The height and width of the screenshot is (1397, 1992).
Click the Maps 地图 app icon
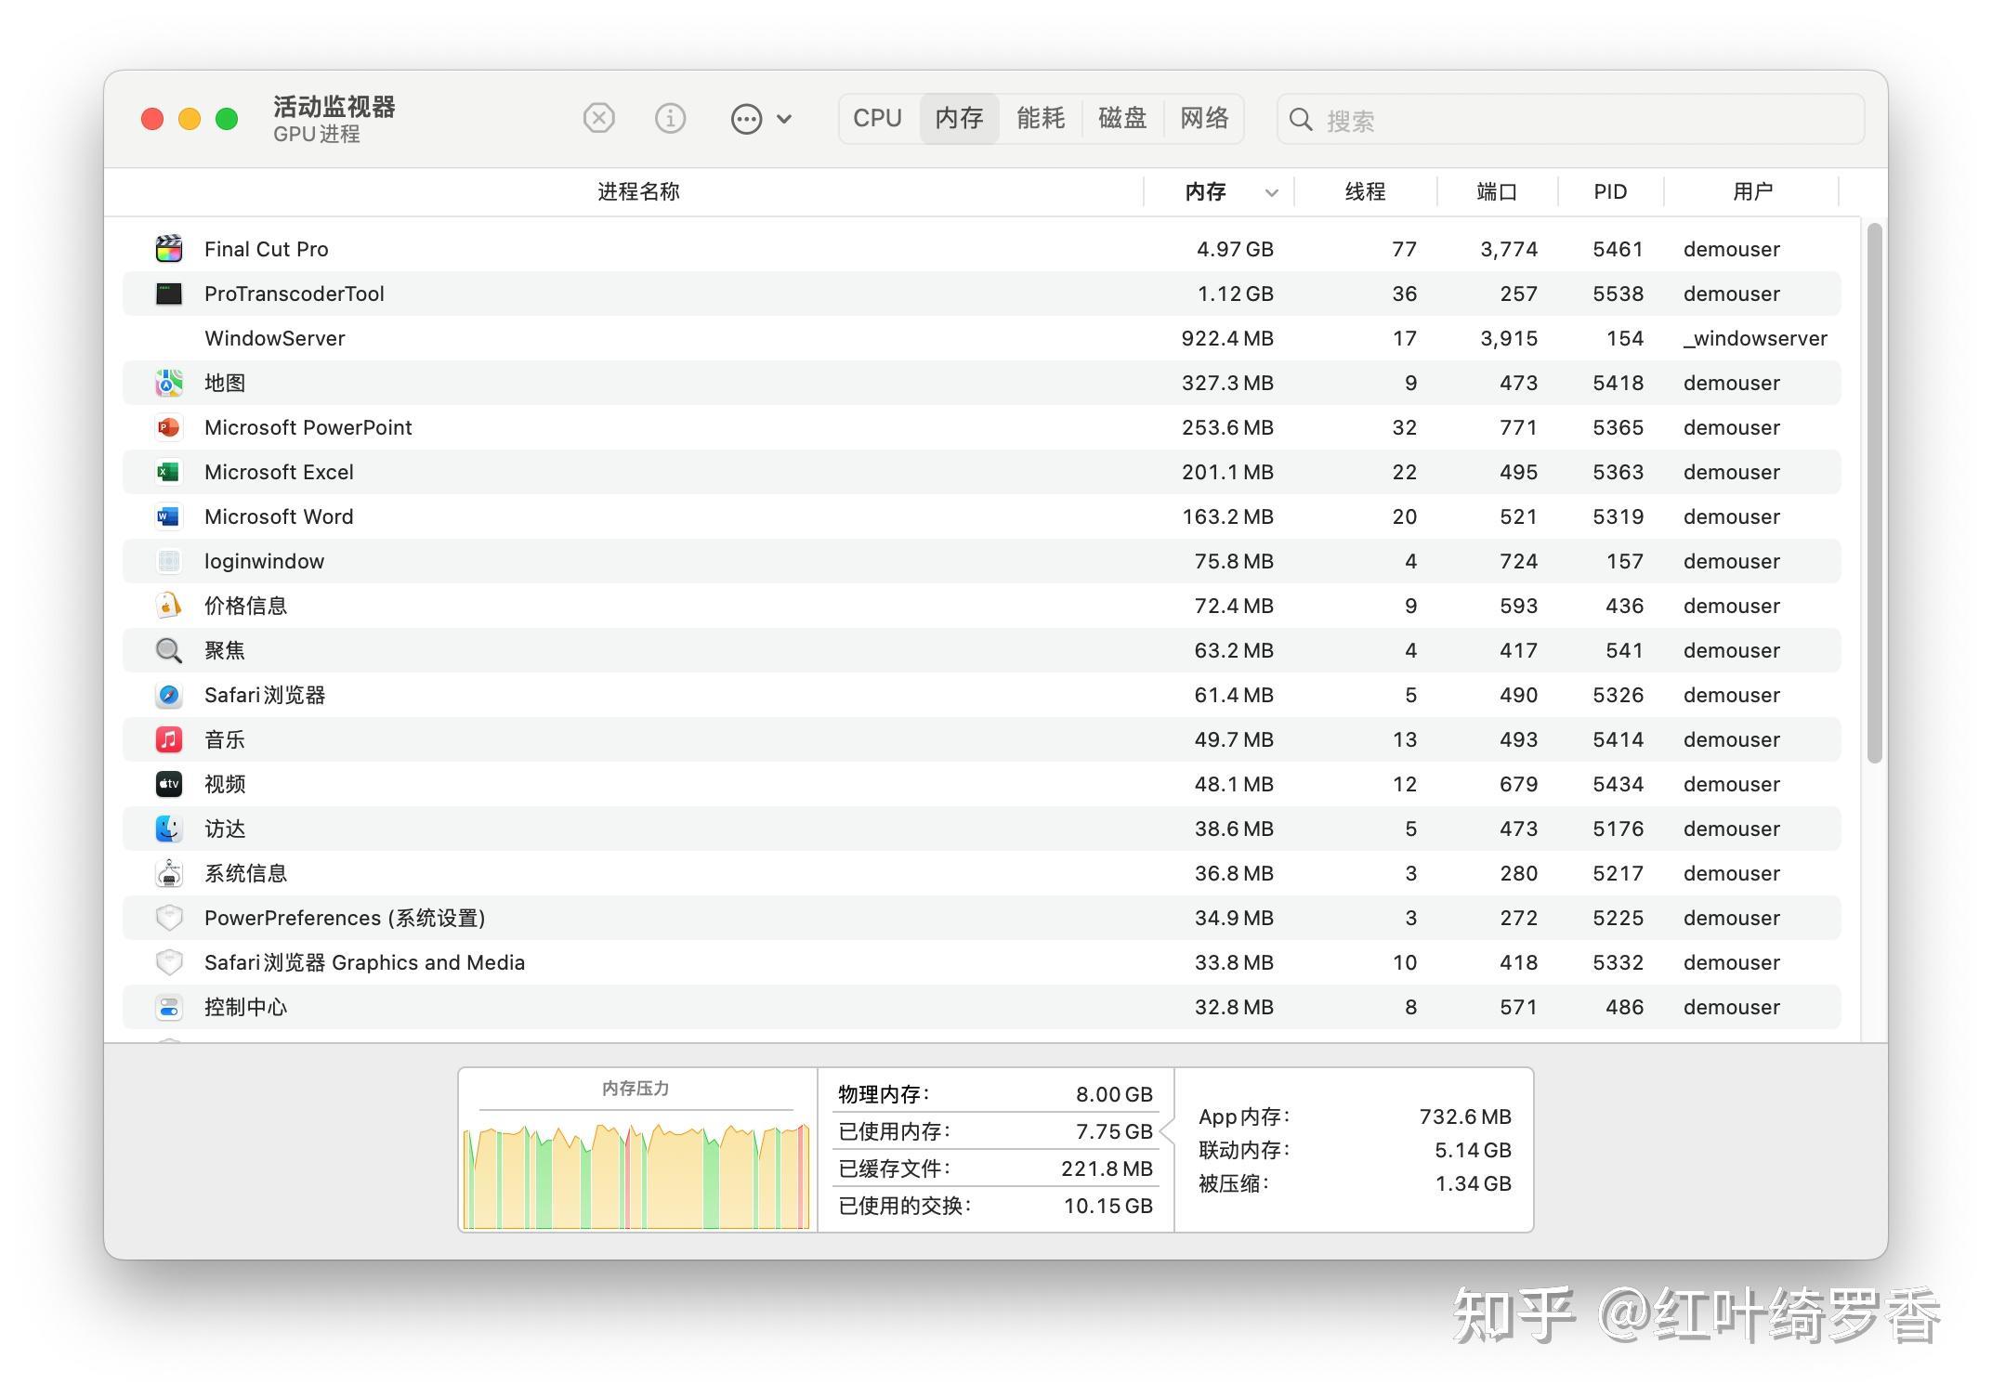[x=168, y=382]
